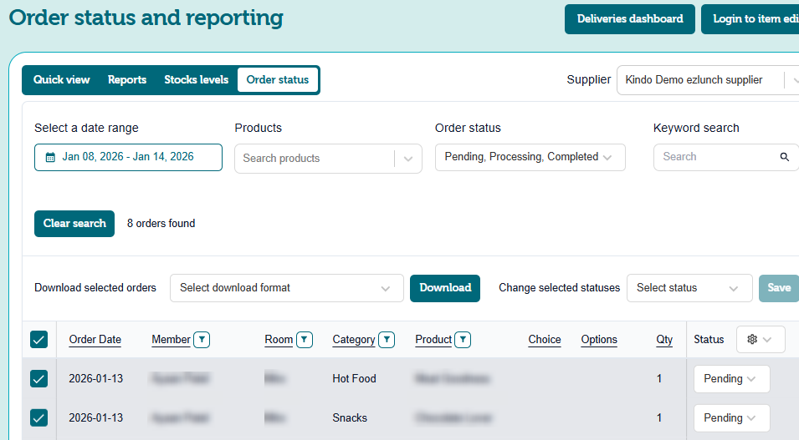Open the Select status dropdown
Viewport: 799px width, 440px height.
[689, 288]
